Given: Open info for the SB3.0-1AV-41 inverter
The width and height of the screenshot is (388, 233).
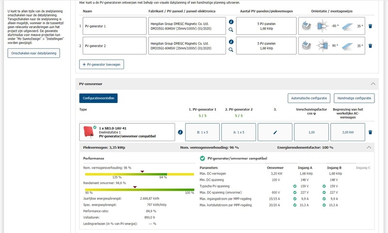Looking at the screenshot, I should tap(180, 132).
